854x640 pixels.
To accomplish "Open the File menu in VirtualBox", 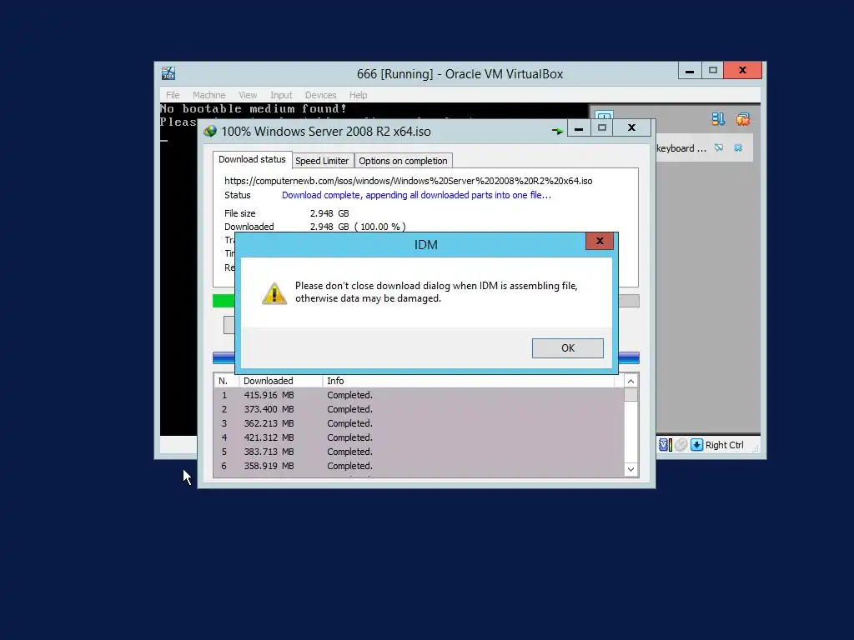I will pyautogui.click(x=173, y=95).
